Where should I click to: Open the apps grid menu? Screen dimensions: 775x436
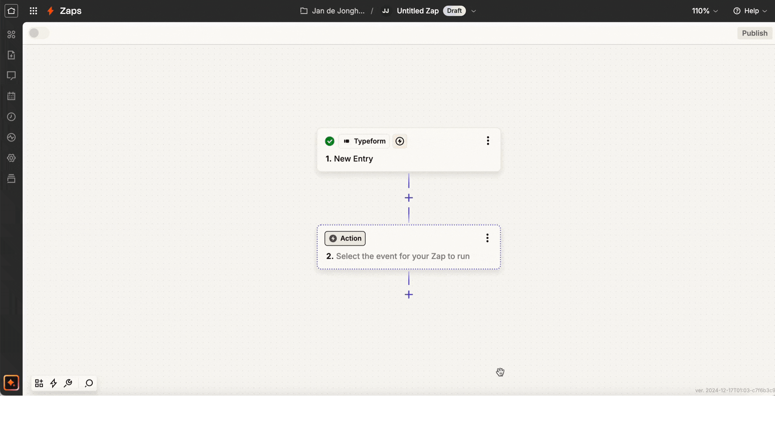pos(34,11)
